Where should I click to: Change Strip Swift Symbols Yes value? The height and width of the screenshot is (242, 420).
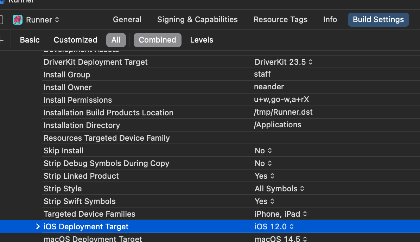coord(265,201)
